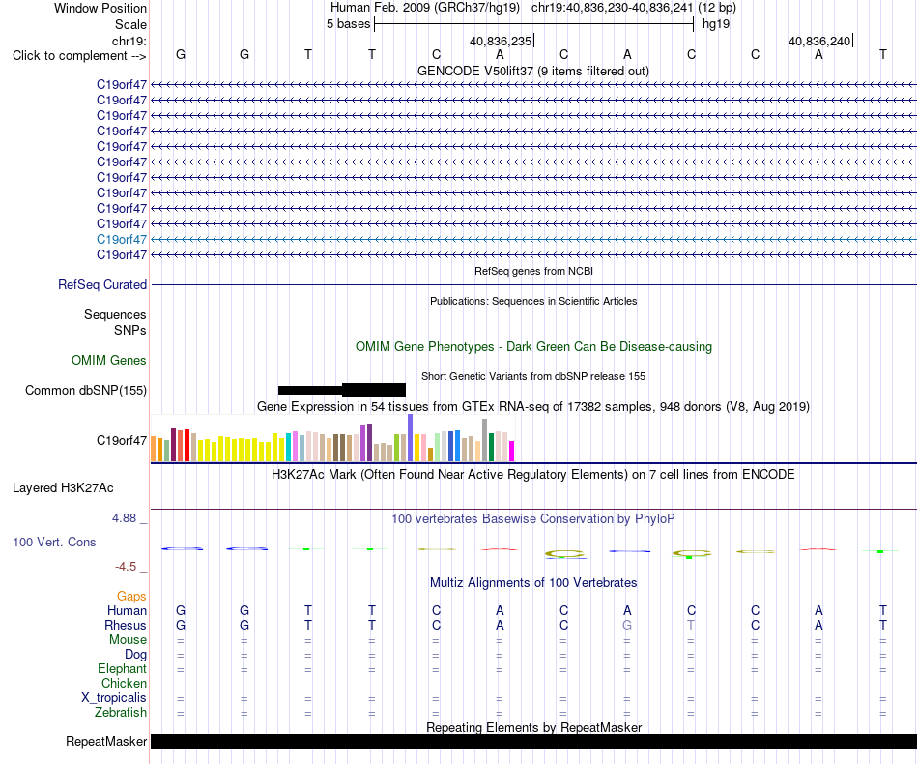Open the 'Repeating Elements by RepeatMasker' track title
The height and width of the screenshot is (764, 918).
(x=534, y=727)
